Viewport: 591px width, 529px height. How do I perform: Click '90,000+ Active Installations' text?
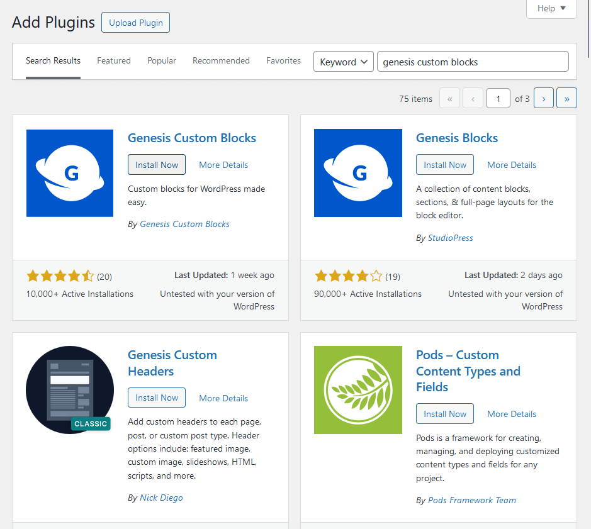368,294
